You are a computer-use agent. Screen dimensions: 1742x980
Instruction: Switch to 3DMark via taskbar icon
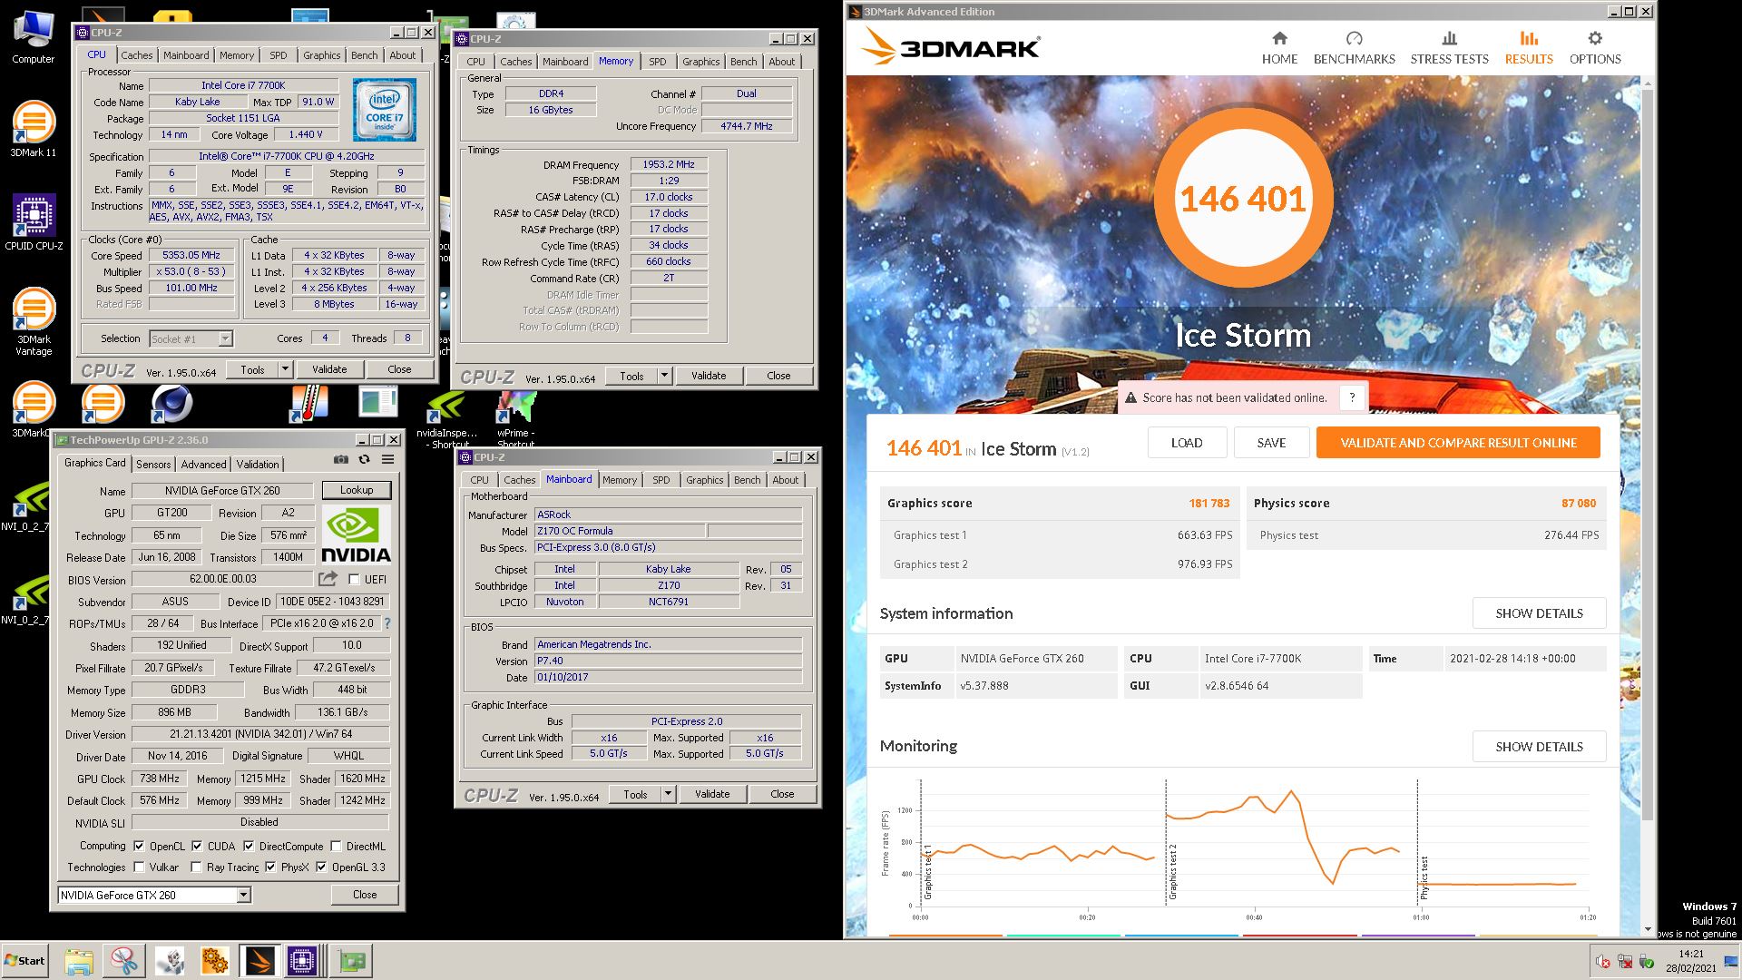259,961
